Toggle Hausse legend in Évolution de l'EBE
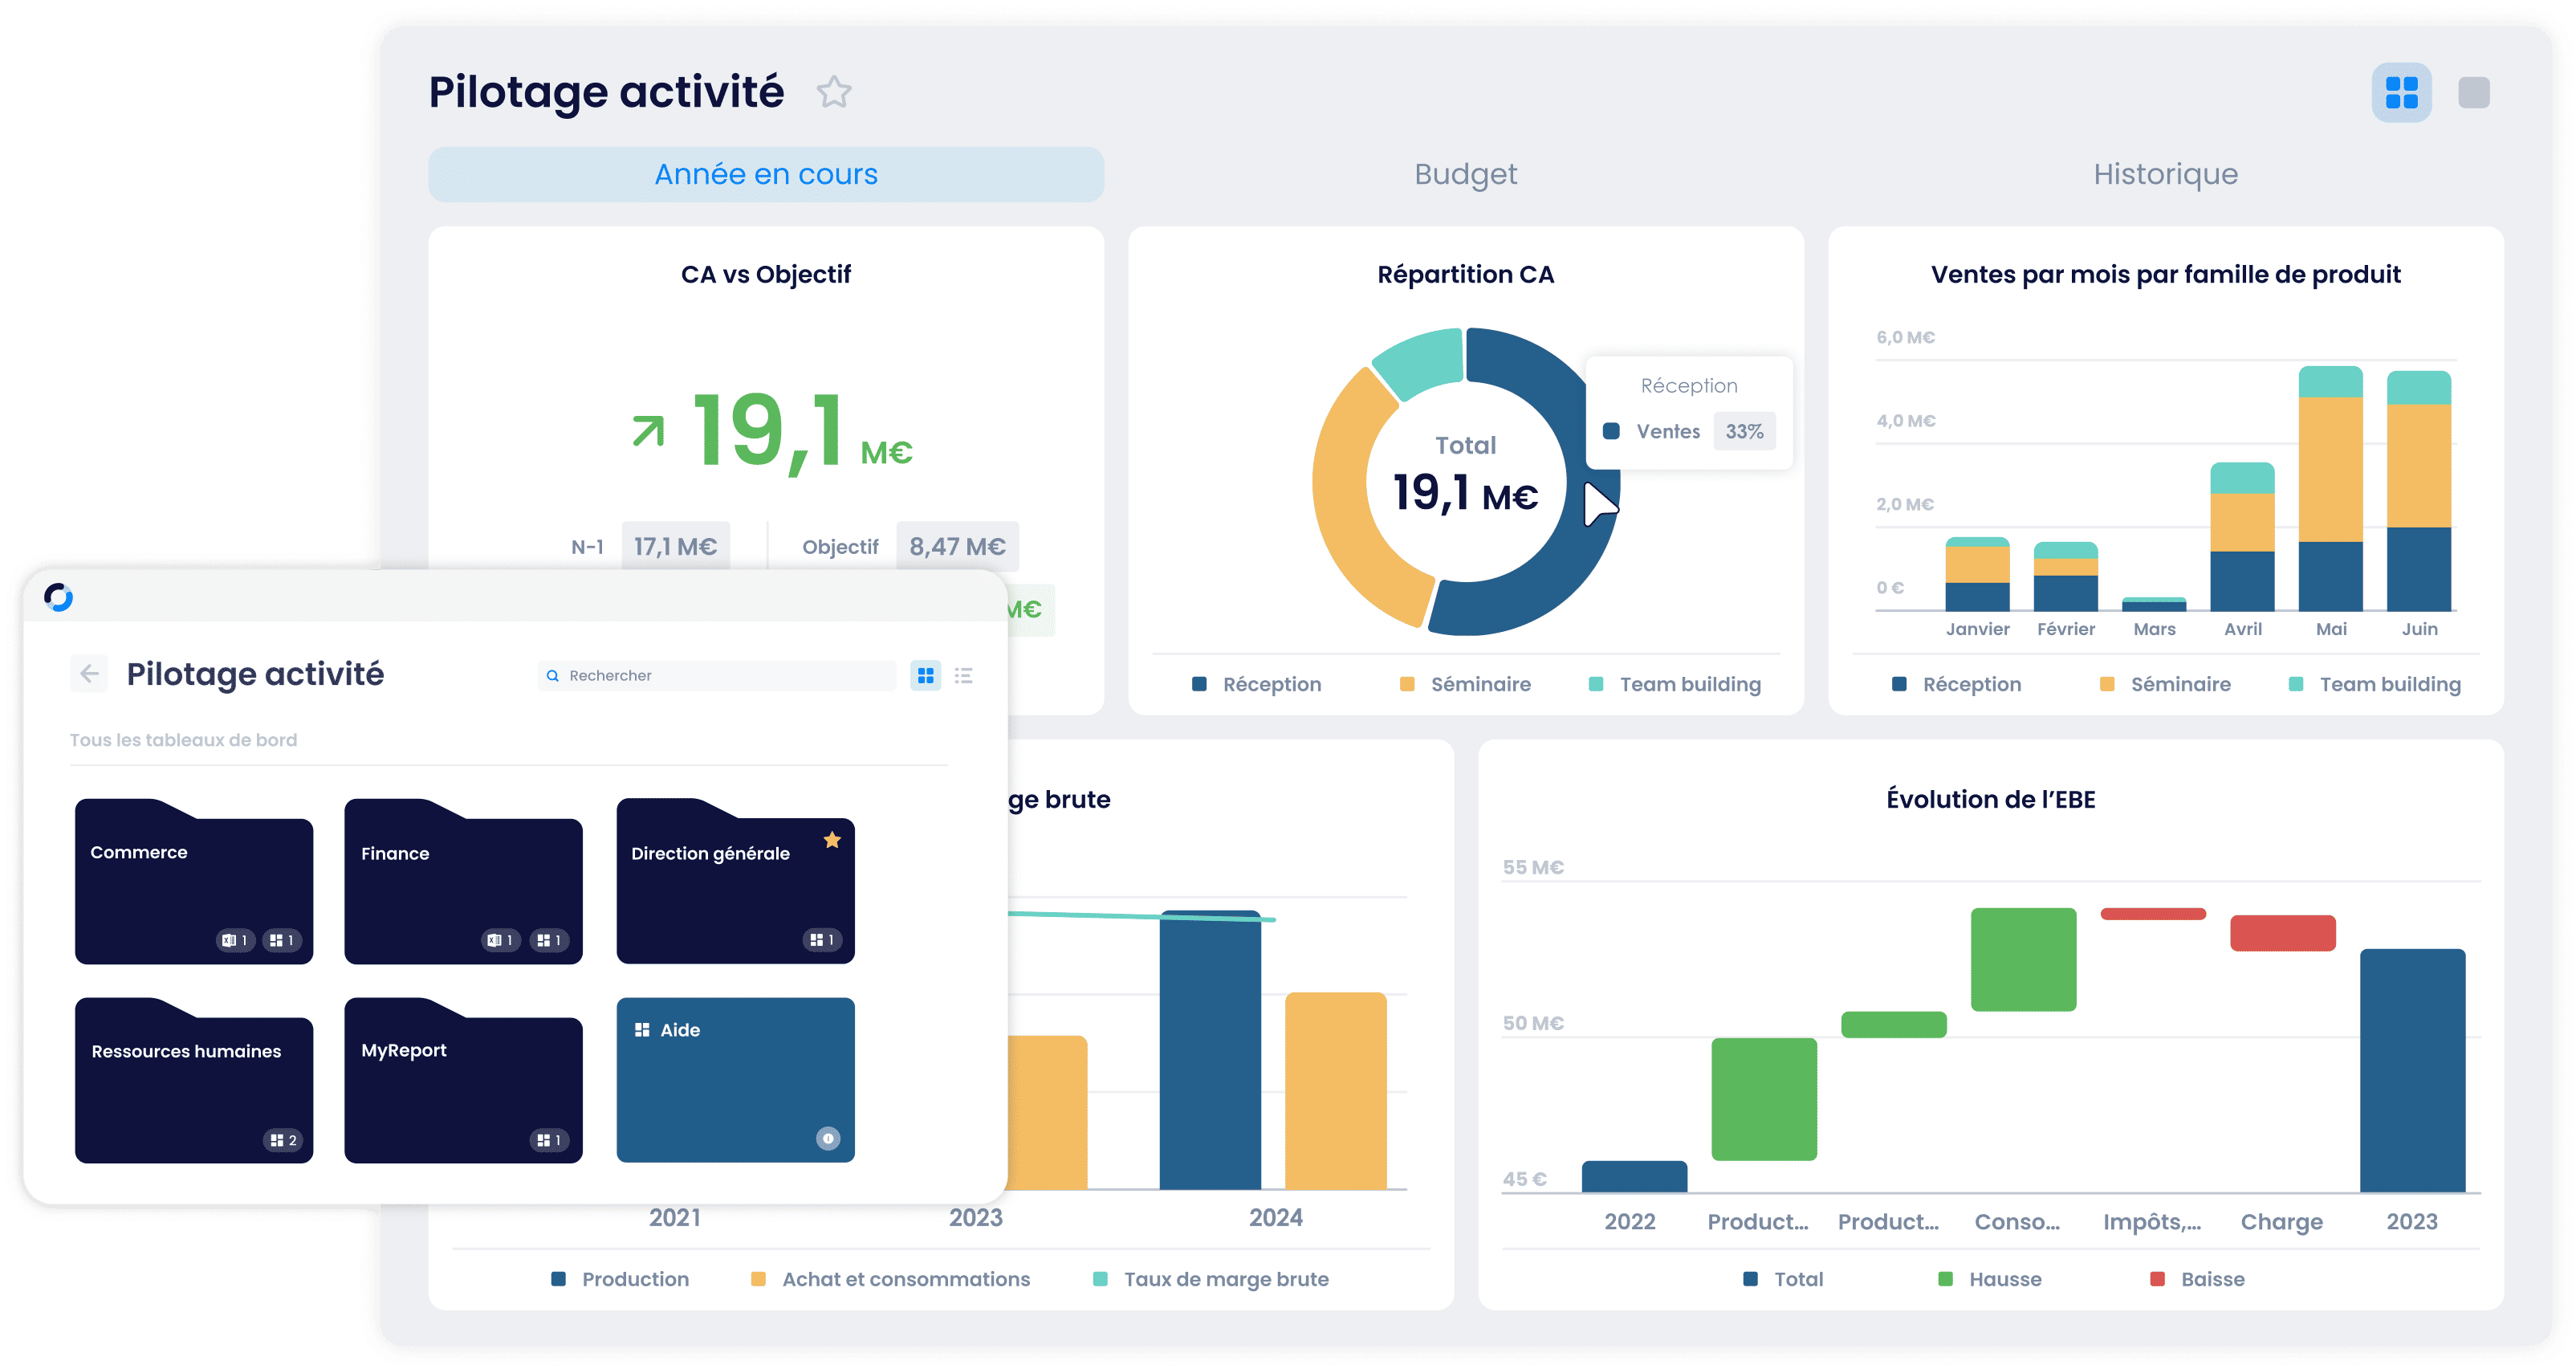This screenshot has width=2576, height=1369. click(x=1990, y=1279)
